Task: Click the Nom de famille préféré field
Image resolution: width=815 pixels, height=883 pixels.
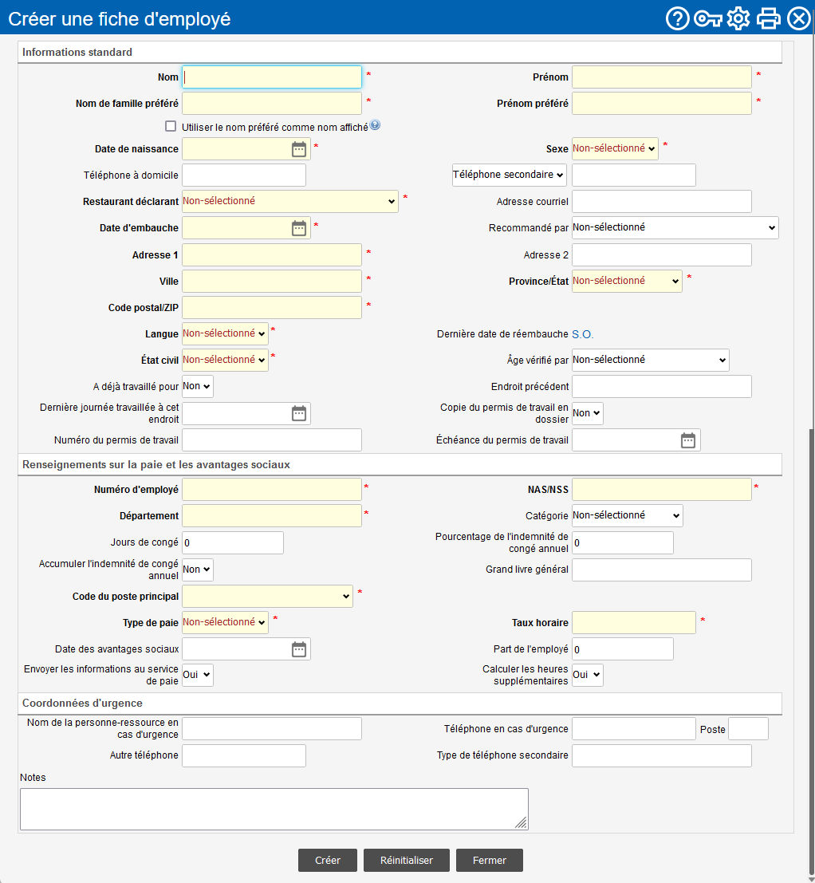Action: click(x=271, y=104)
